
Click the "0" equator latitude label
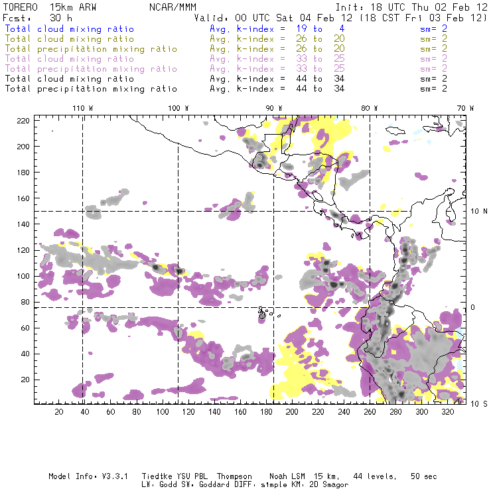click(473, 307)
